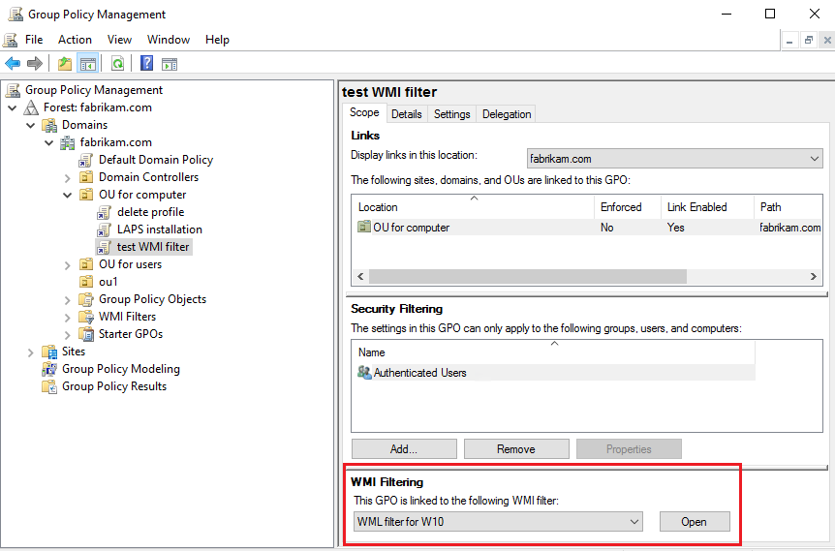Expand the Sites node
The width and height of the screenshot is (835, 551).
(30, 352)
